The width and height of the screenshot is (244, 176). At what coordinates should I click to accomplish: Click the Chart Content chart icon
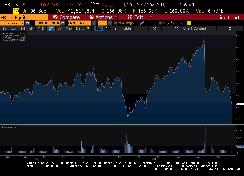click(176, 28)
